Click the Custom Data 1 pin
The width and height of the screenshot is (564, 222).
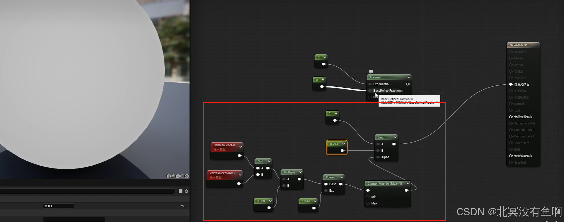coord(511,136)
